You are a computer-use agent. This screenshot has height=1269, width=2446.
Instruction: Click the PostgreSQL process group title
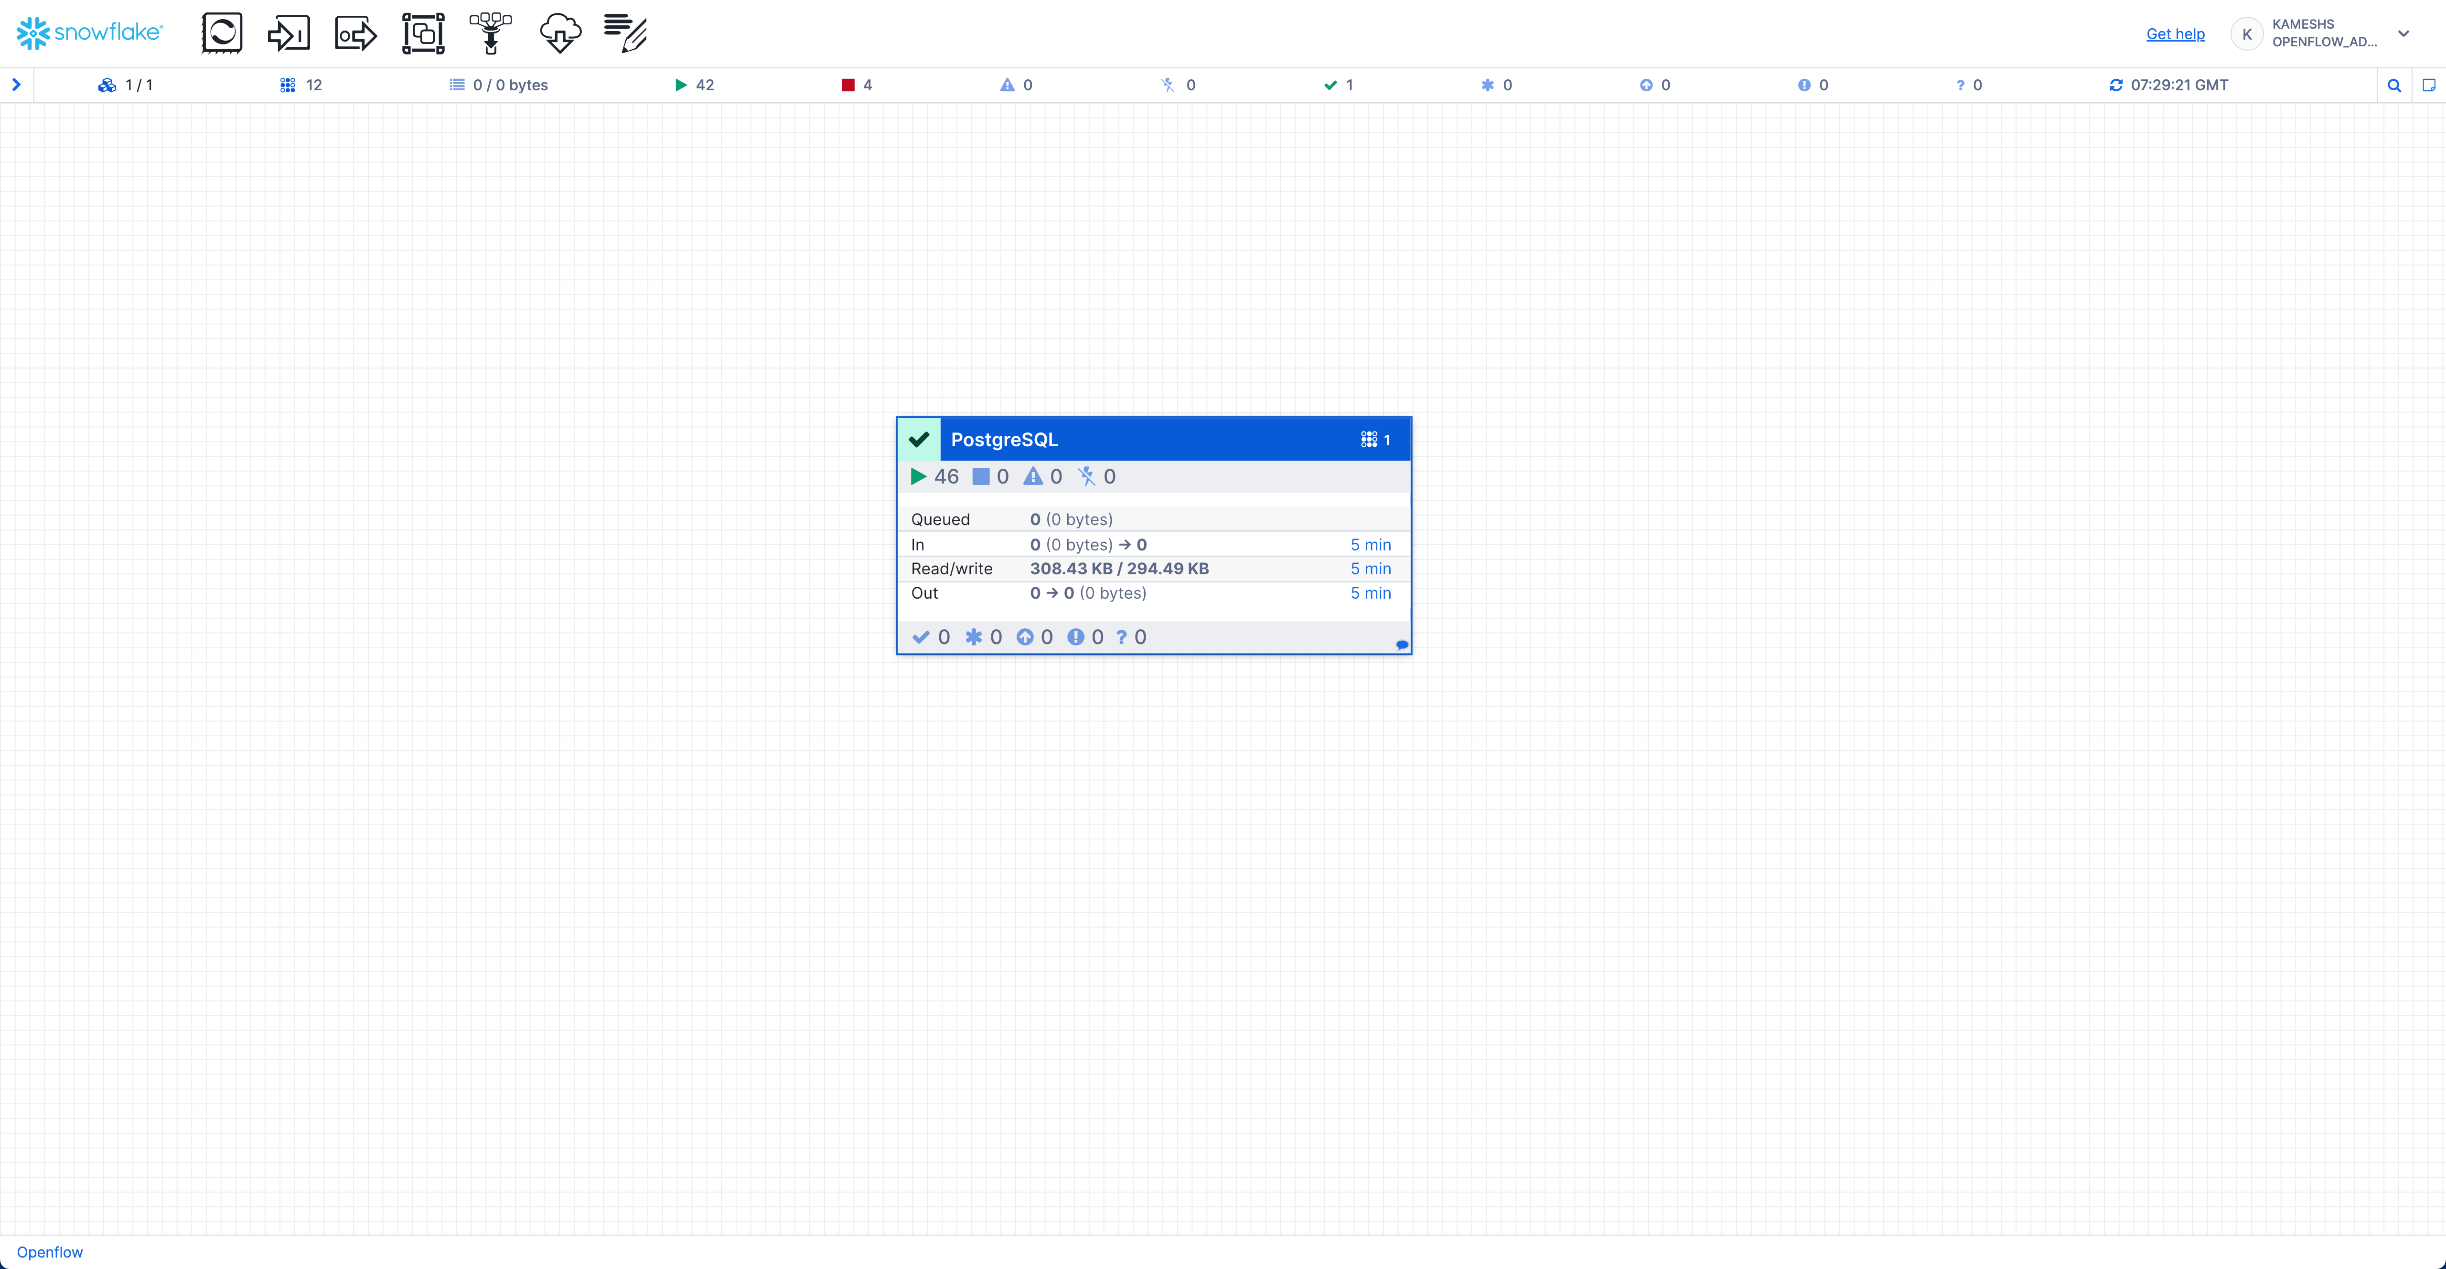point(1004,440)
